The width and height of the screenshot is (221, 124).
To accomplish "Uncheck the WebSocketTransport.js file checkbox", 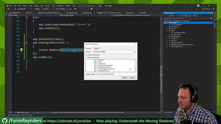I will (95, 67).
